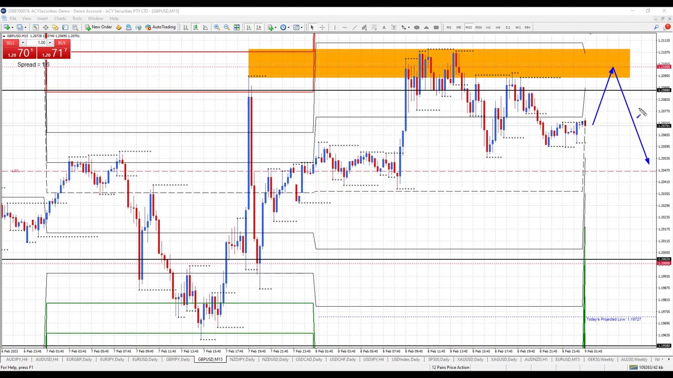Screen dimensions: 673x378
Task: Toggle chart auto scroll icon
Action: coord(249,27)
